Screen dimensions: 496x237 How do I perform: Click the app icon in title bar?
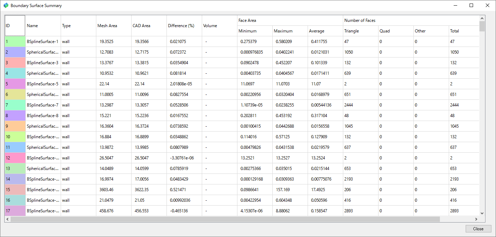tap(6, 6)
